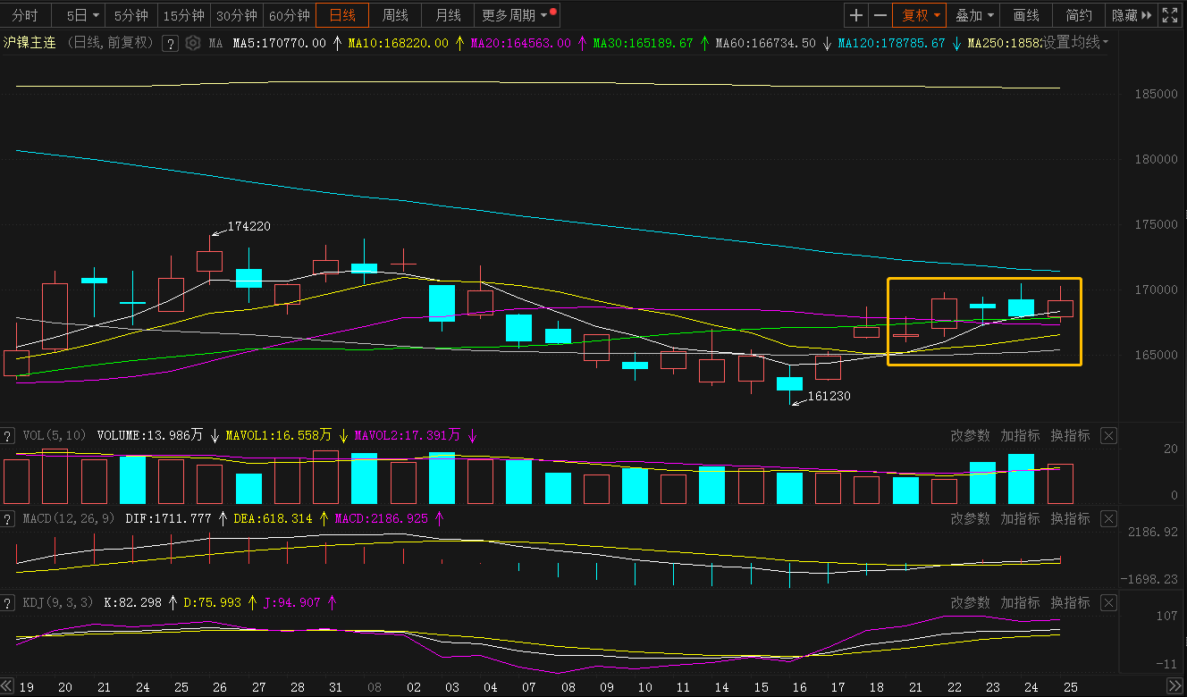Expand the 设置均线 dropdown
The image size is (1187, 697).
[x=1076, y=43]
